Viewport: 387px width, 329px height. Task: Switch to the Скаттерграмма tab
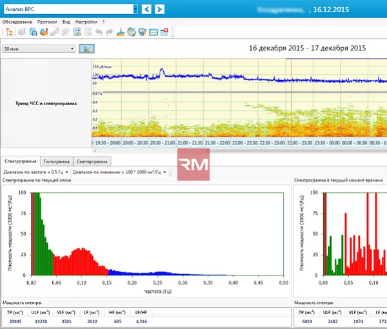tap(92, 161)
